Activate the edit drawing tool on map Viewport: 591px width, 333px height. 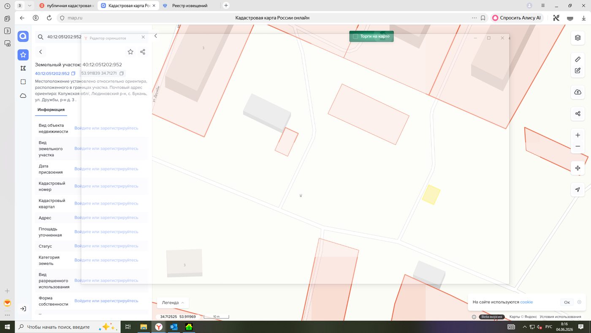577,71
